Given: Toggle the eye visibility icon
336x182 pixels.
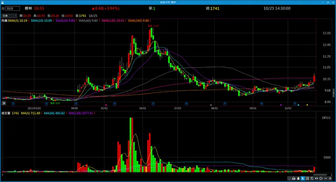Looking at the screenshot, I should pyautogui.click(x=316, y=178).
